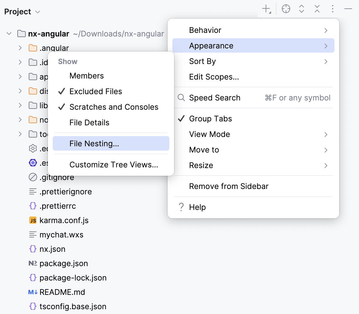359x314 pixels.
Task: Select Remove from Sidebar
Action: click(229, 186)
